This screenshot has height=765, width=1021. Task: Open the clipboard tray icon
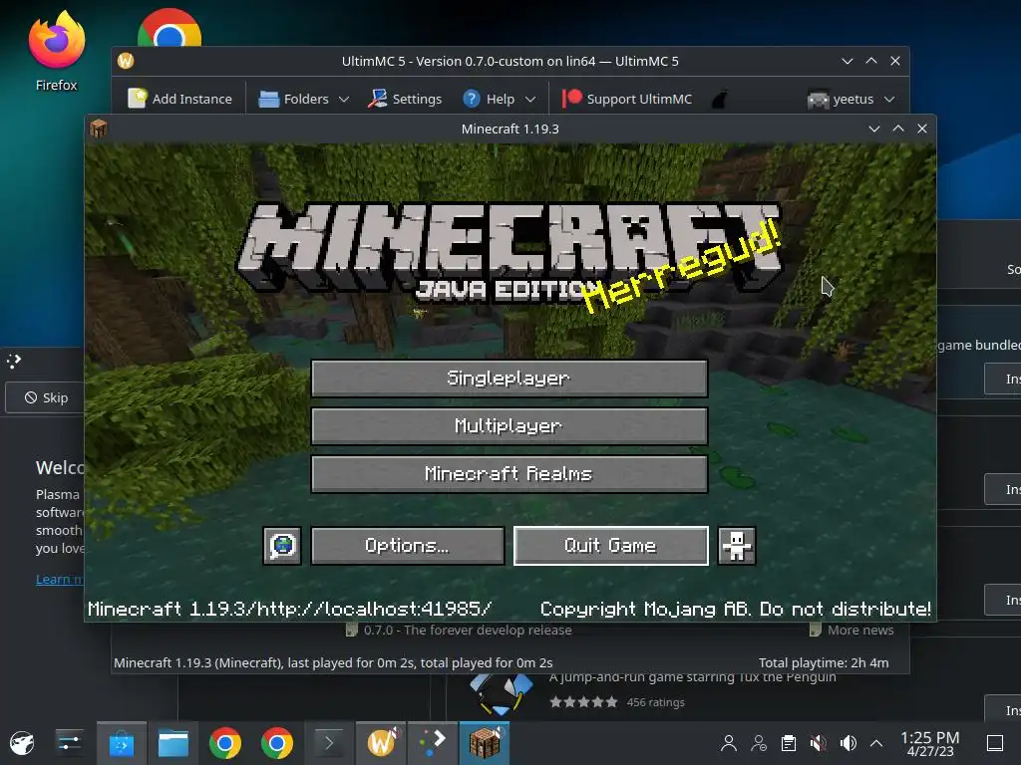click(x=789, y=743)
